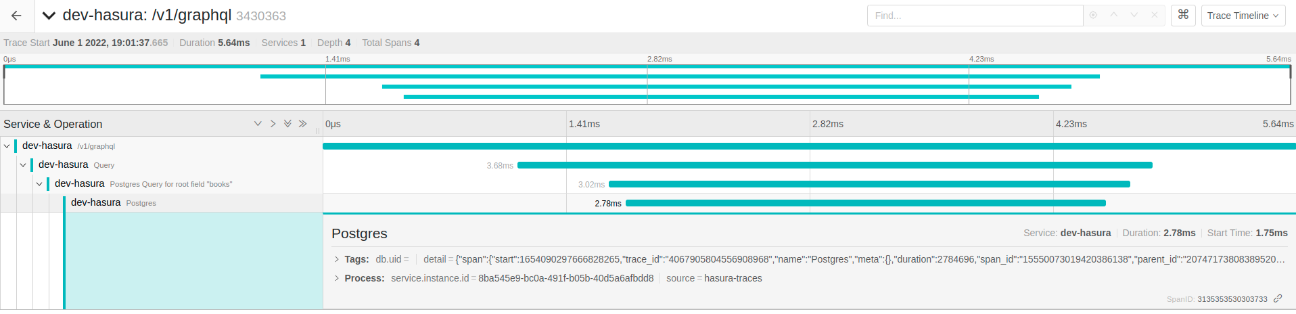The width and height of the screenshot is (1296, 314).
Task: Click the SpanID 3135353530303733 value
Action: click(1232, 299)
